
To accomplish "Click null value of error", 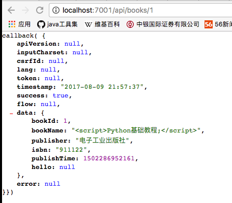I will click(52, 184).
